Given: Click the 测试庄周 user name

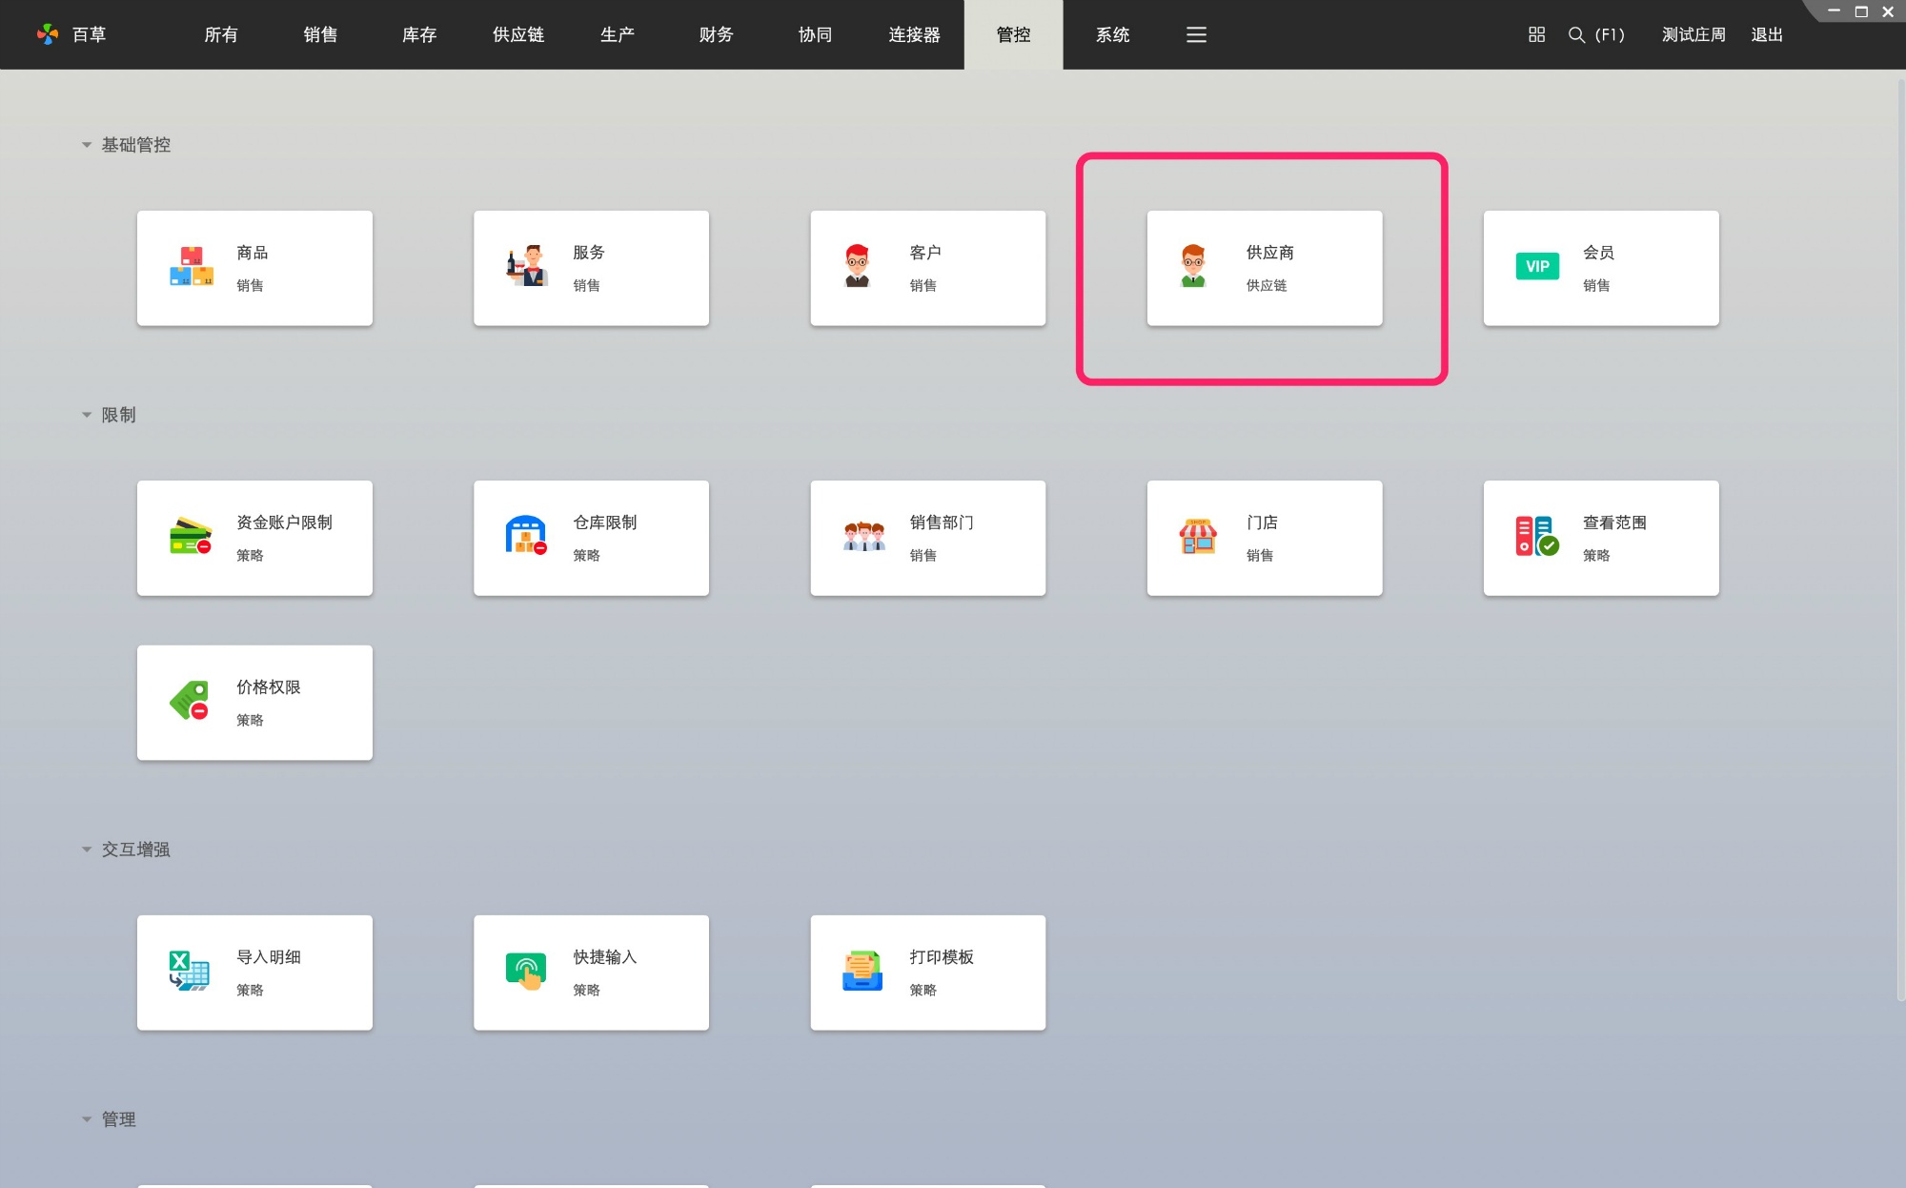Looking at the screenshot, I should click(1693, 34).
